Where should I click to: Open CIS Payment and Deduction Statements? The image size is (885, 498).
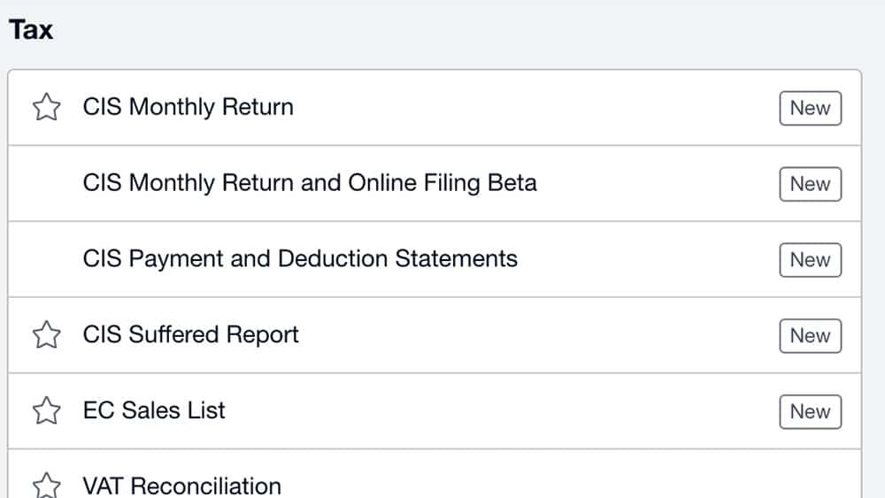click(x=300, y=259)
